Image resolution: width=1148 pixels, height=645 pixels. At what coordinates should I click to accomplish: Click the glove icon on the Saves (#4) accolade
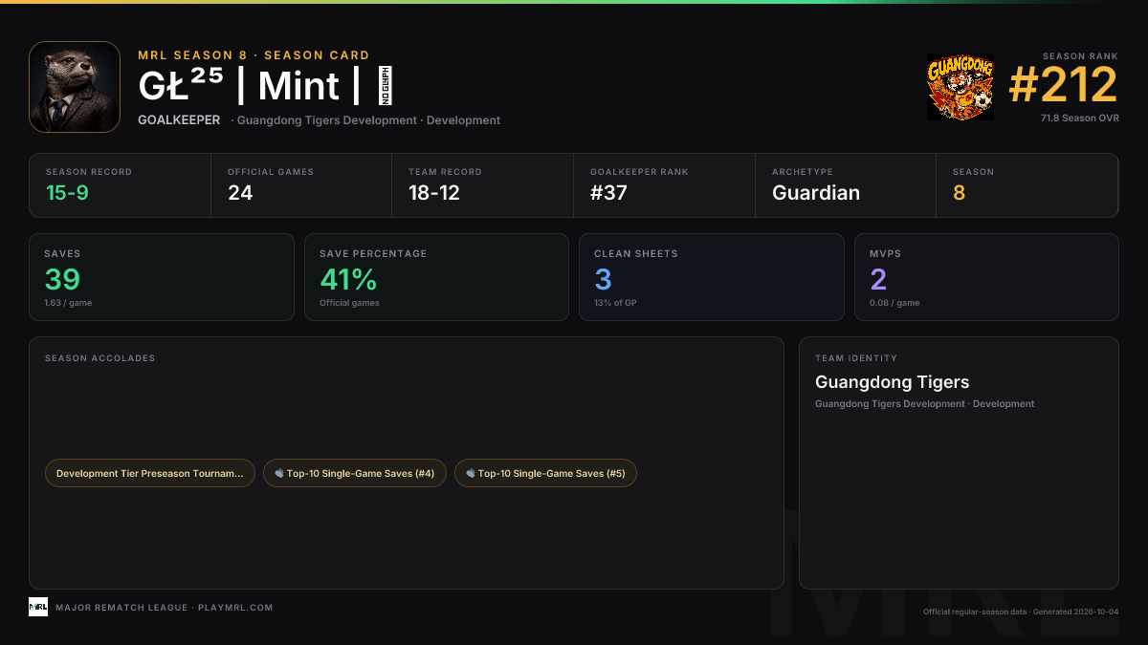click(x=279, y=473)
